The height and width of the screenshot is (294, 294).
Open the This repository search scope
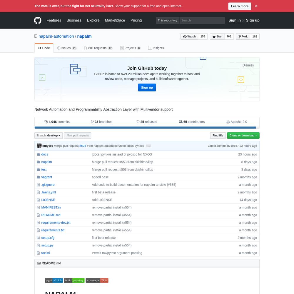168,21
